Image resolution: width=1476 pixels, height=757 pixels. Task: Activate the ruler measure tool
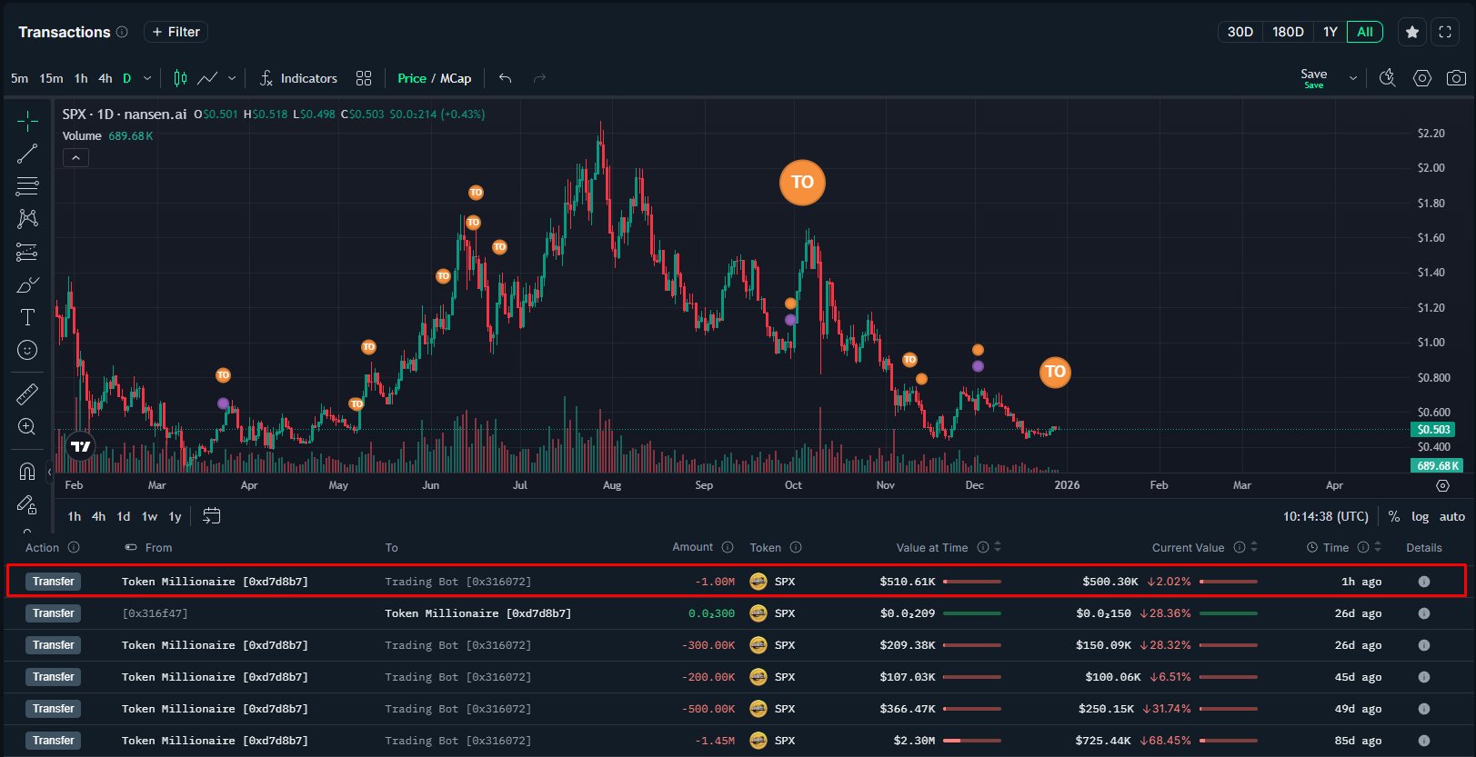coord(27,393)
